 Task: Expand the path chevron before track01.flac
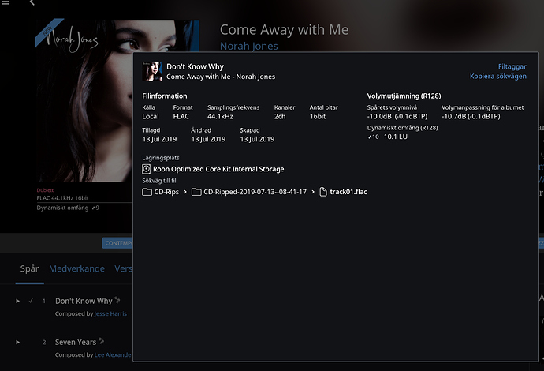[313, 192]
